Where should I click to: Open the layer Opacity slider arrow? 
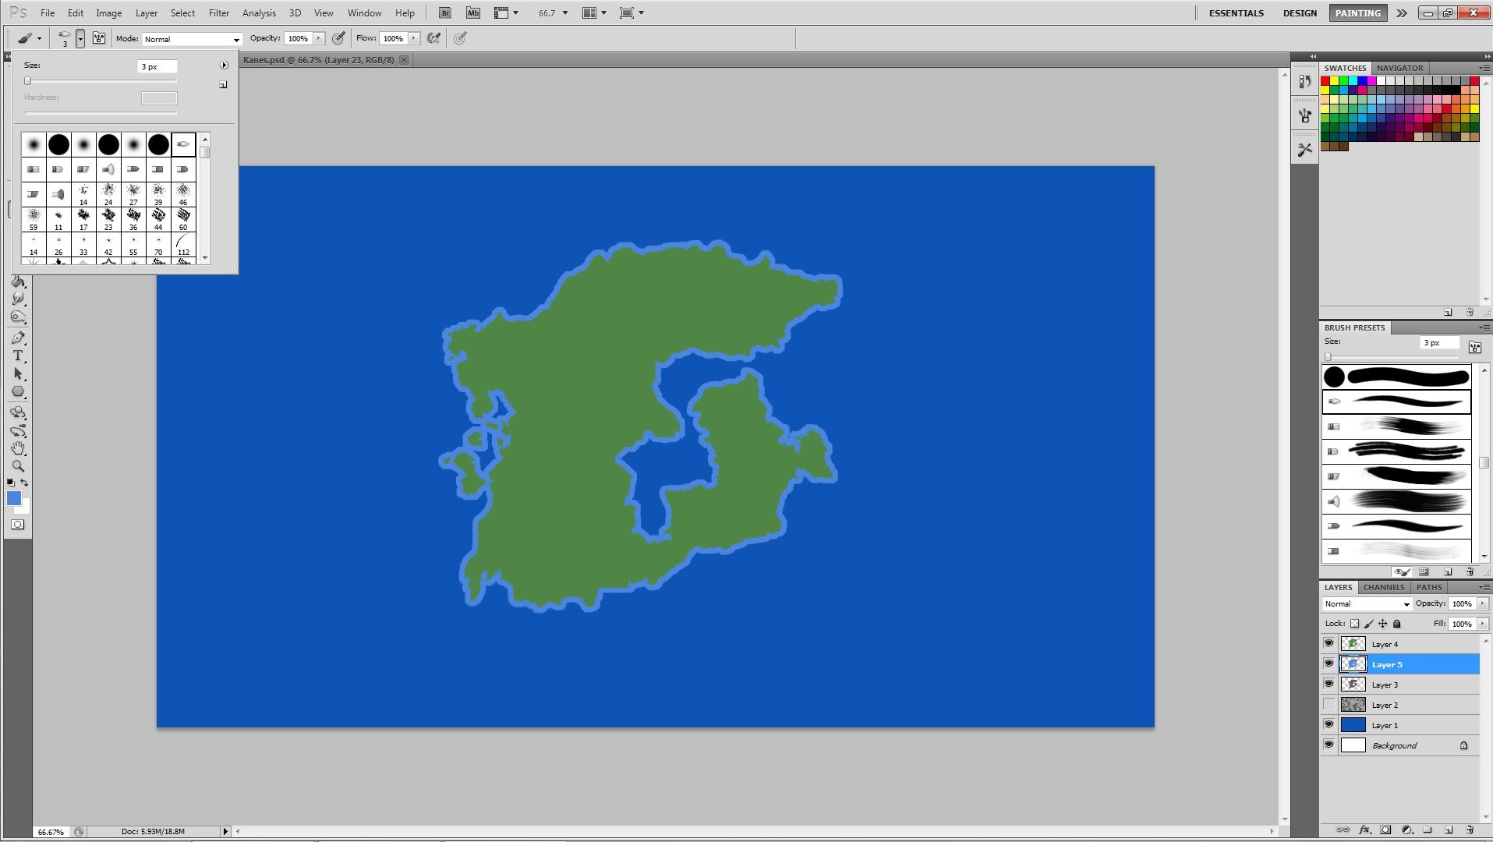click(x=1482, y=603)
